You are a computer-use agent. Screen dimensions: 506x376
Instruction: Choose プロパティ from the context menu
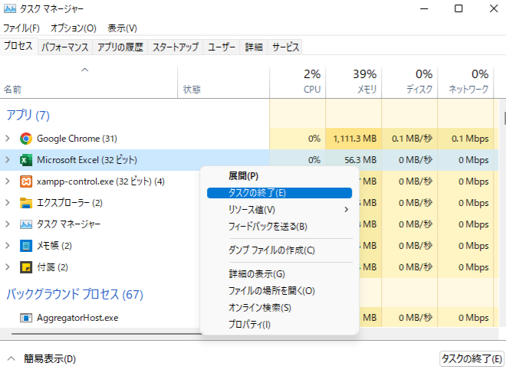[250, 325]
